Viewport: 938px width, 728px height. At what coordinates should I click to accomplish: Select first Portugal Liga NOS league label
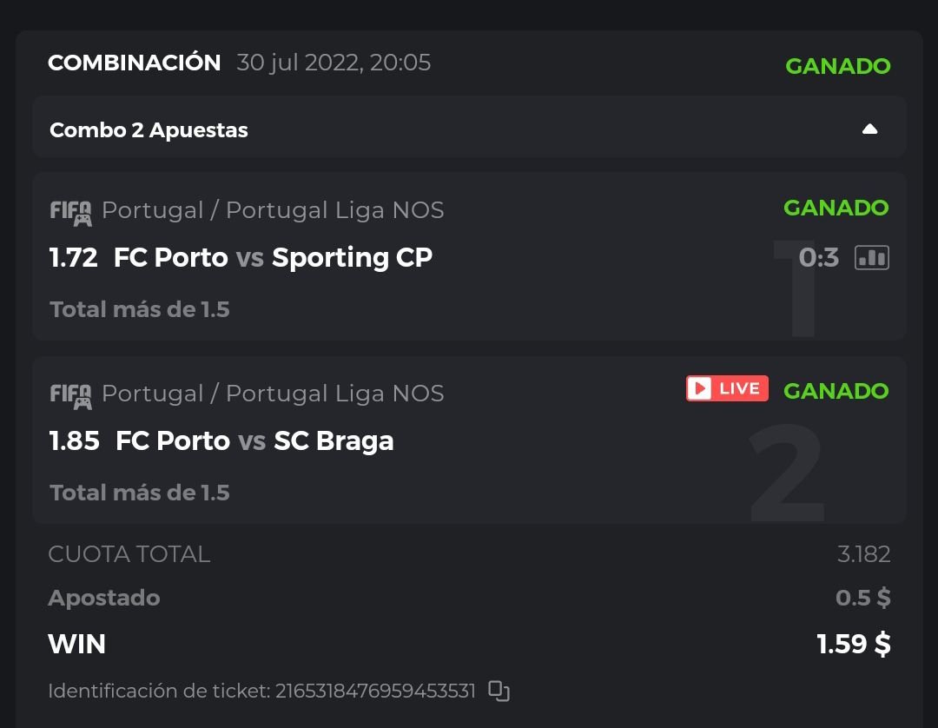[x=273, y=210]
